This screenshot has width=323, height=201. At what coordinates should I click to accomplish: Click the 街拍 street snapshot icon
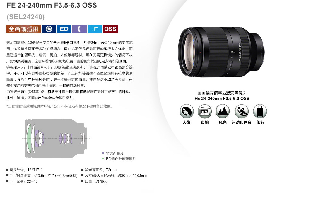click(x=205, y=111)
